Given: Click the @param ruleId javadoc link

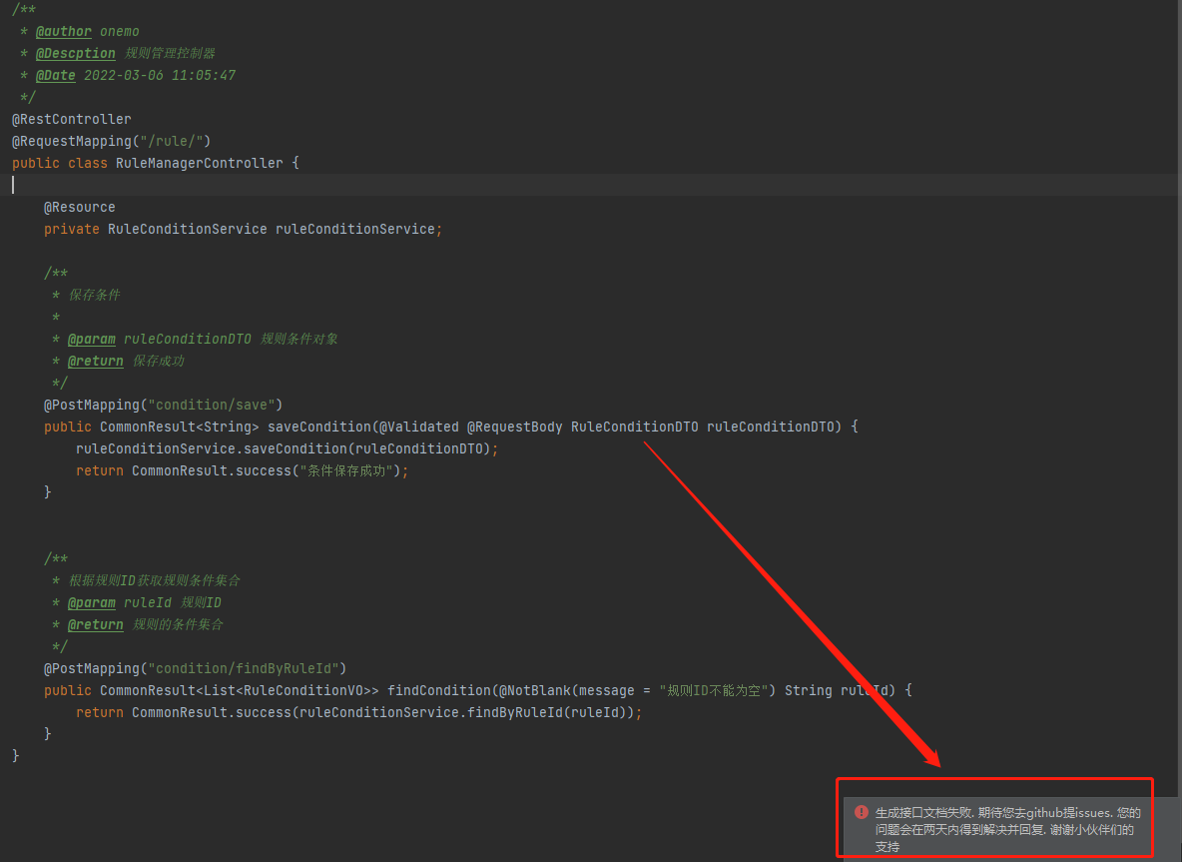Looking at the screenshot, I should [x=93, y=602].
